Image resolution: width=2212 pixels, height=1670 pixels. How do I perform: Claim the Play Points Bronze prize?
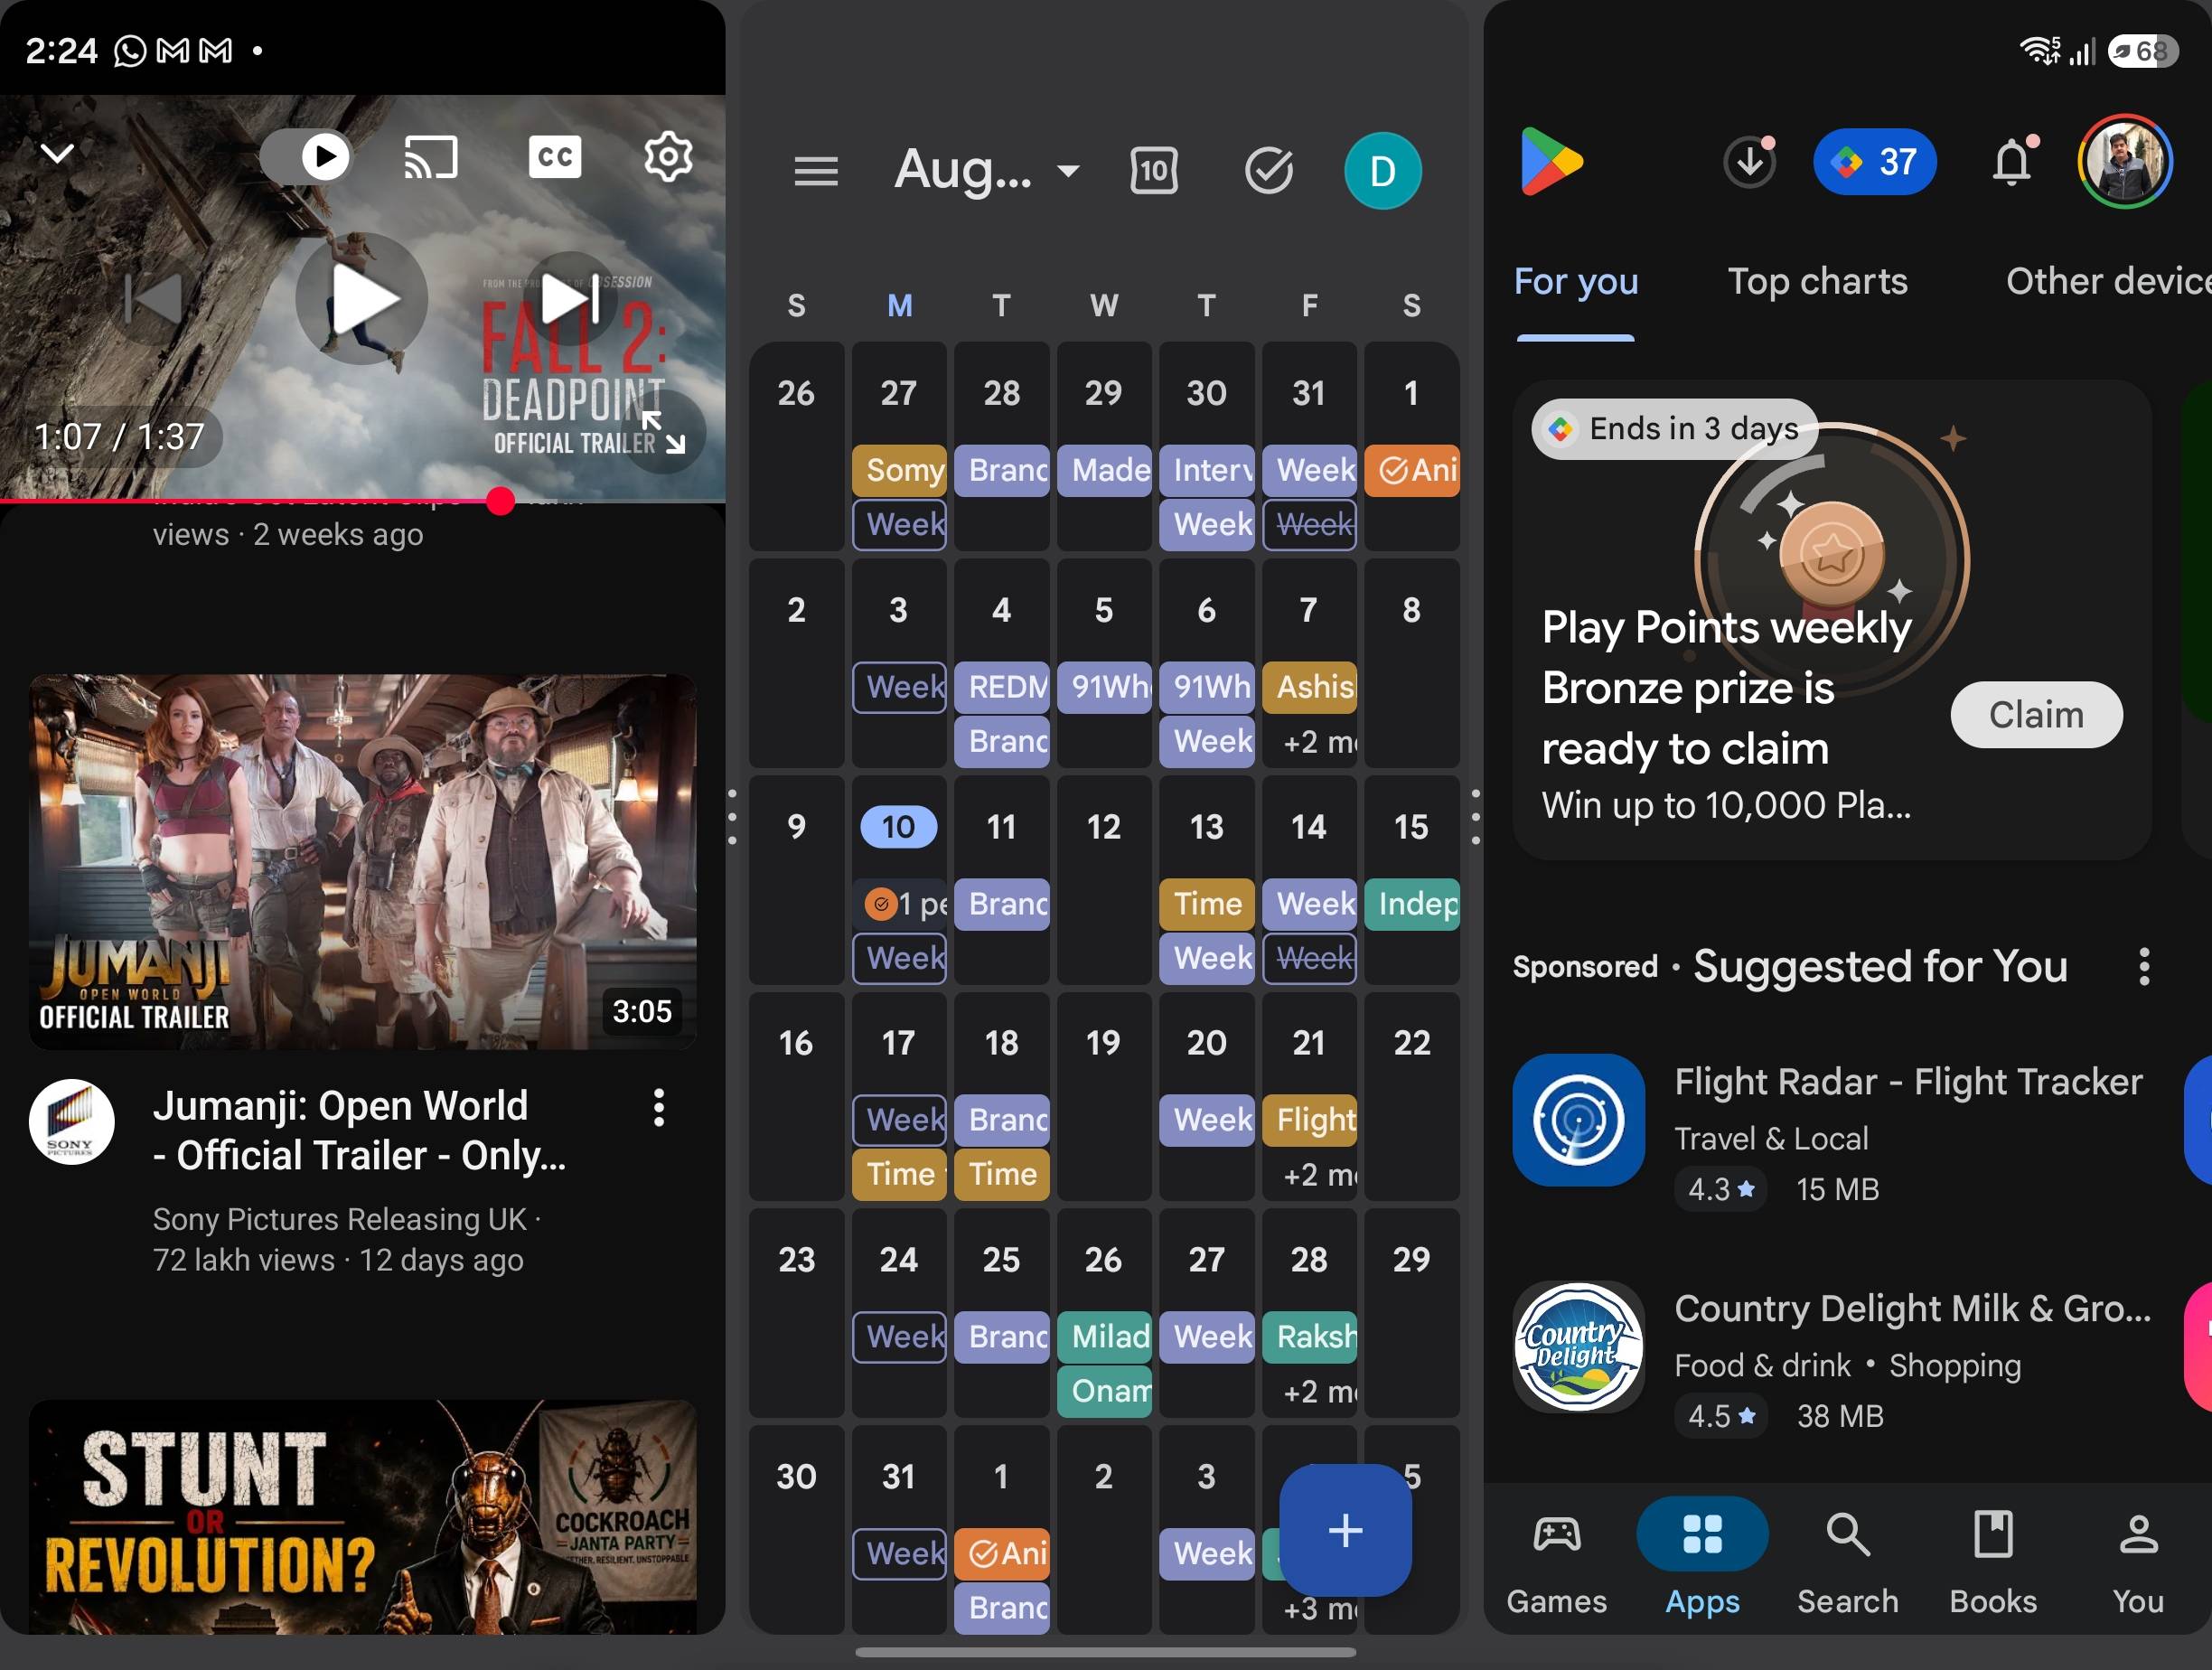point(2036,715)
